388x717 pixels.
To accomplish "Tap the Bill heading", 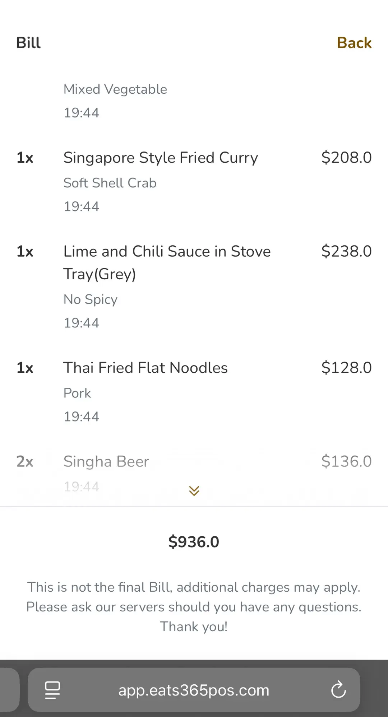I will pyautogui.click(x=28, y=43).
